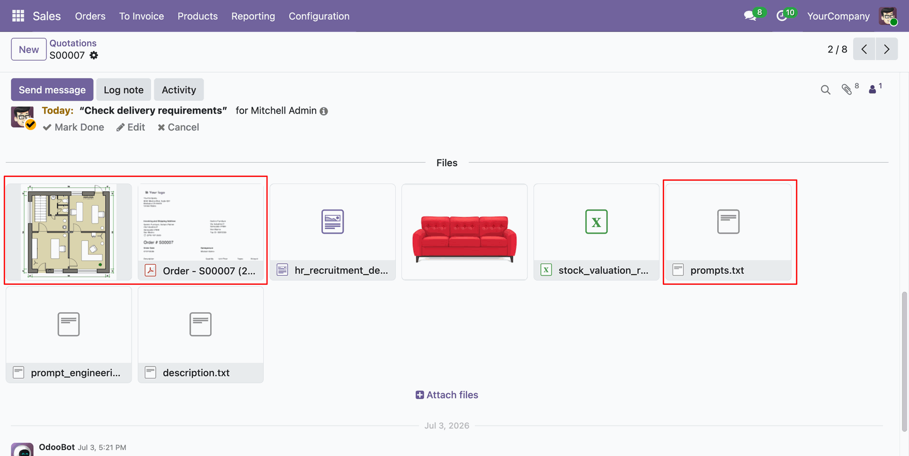Open the Configuration menu

pos(319,16)
